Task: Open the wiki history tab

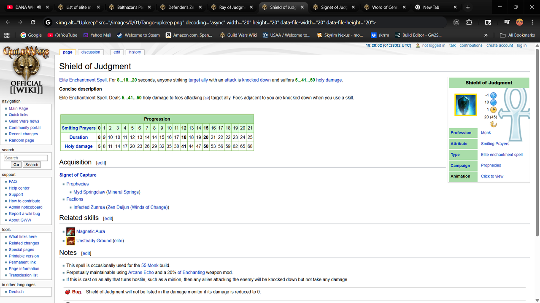Action: pyautogui.click(x=135, y=52)
